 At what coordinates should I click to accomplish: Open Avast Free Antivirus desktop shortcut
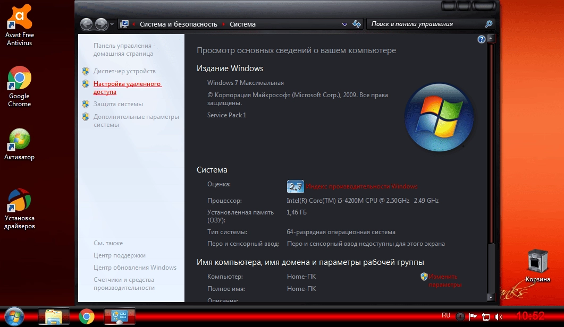point(20,25)
